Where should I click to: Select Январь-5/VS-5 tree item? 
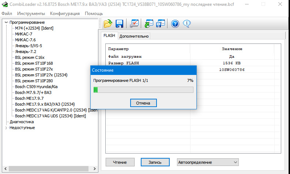point(29,46)
